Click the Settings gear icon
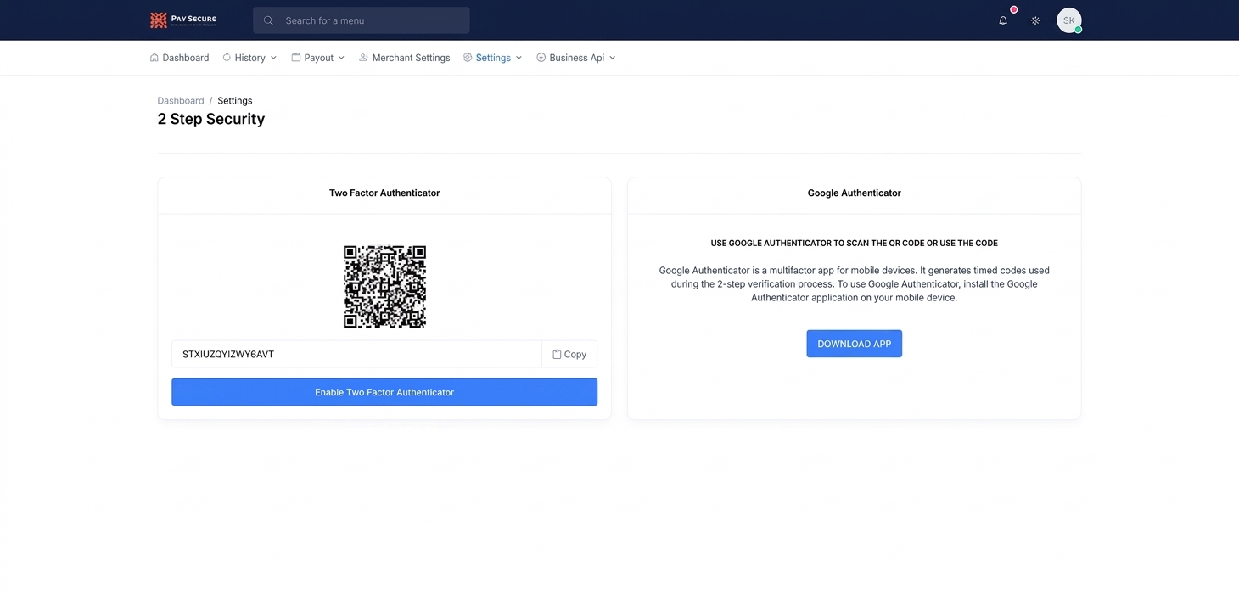 coord(468,58)
